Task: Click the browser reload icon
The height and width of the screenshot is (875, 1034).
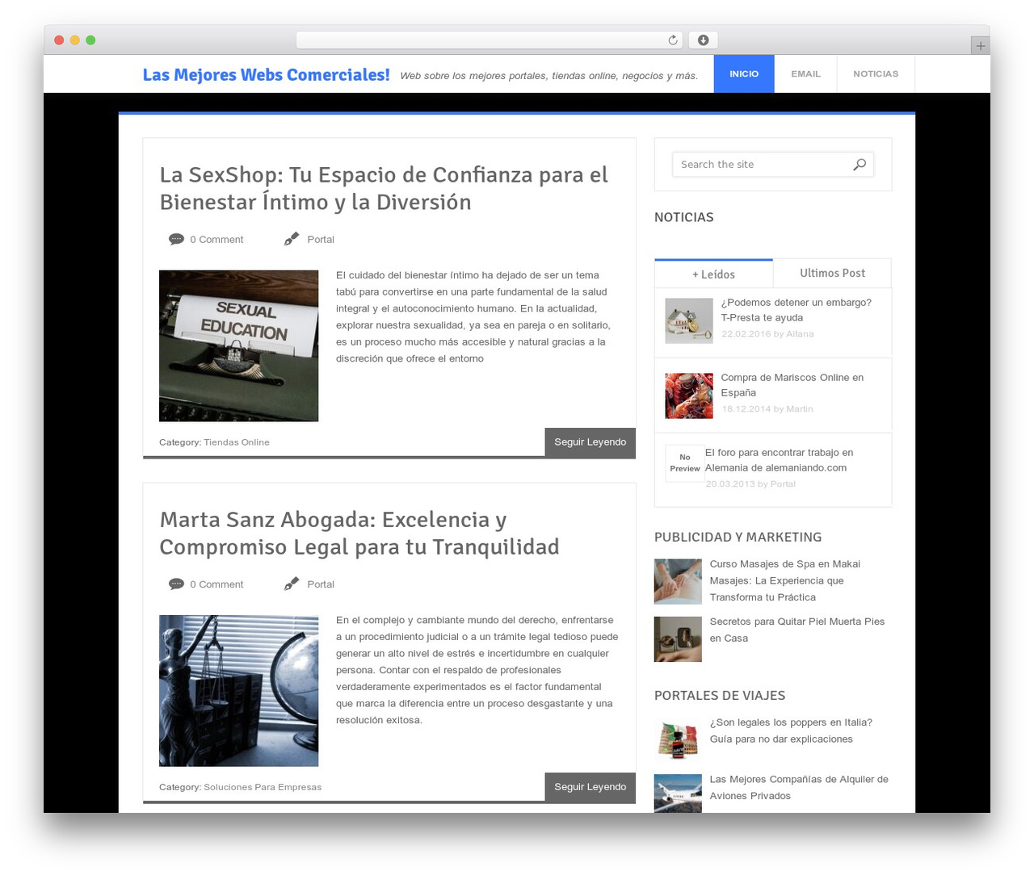Action: click(673, 40)
